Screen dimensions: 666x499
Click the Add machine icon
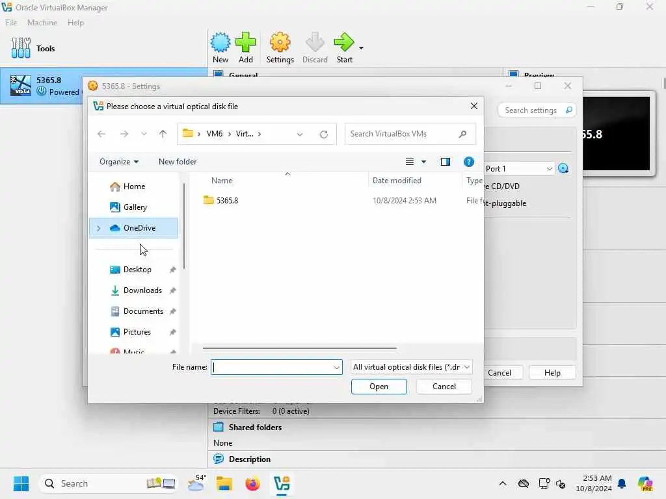tap(245, 42)
